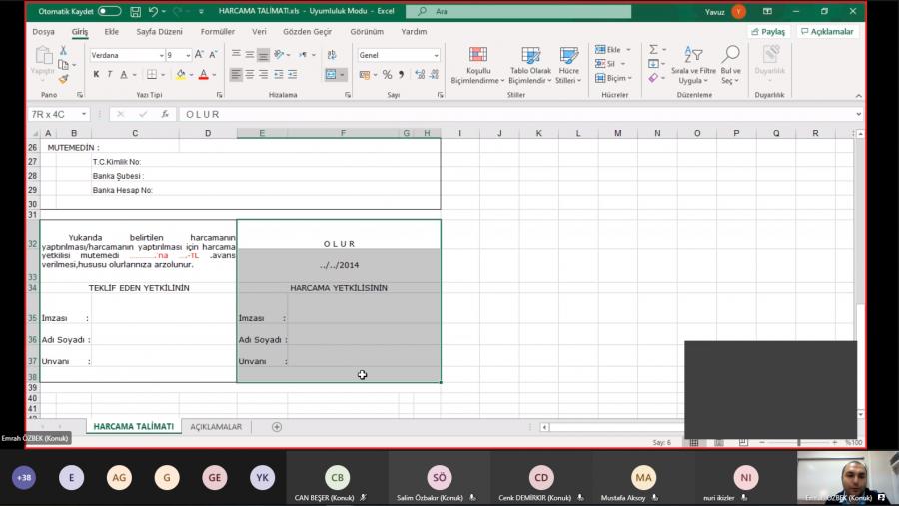
Task: Toggle italic (T) formatting
Action: click(x=110, y=75)
